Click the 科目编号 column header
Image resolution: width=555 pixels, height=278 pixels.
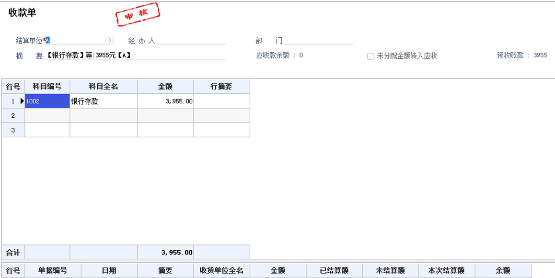coord(47,87)
